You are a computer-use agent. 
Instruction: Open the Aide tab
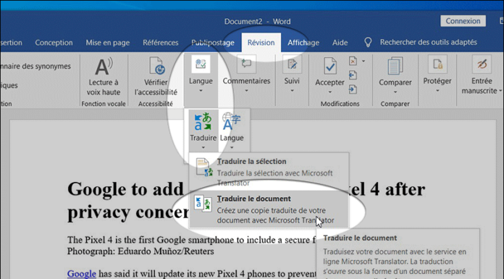[340, 43]
